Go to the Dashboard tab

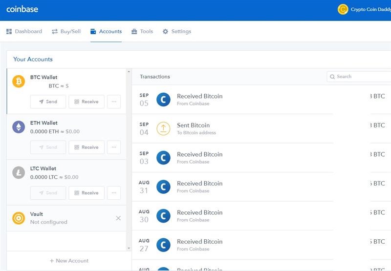(24, 31)
